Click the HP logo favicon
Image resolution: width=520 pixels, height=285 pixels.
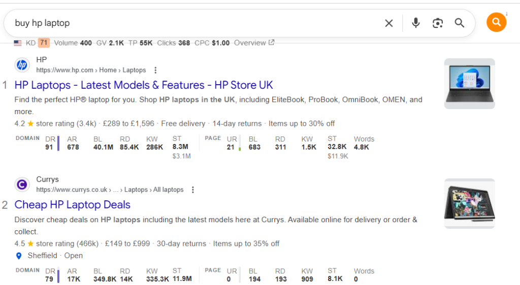(x=22, y=65)
